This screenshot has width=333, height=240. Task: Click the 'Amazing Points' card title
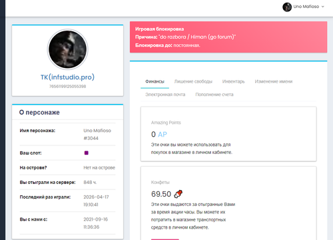(166, 123)
